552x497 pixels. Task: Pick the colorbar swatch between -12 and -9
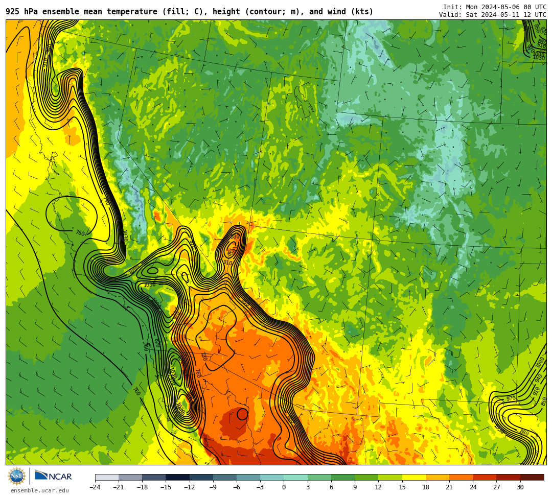tap(201, 477)
